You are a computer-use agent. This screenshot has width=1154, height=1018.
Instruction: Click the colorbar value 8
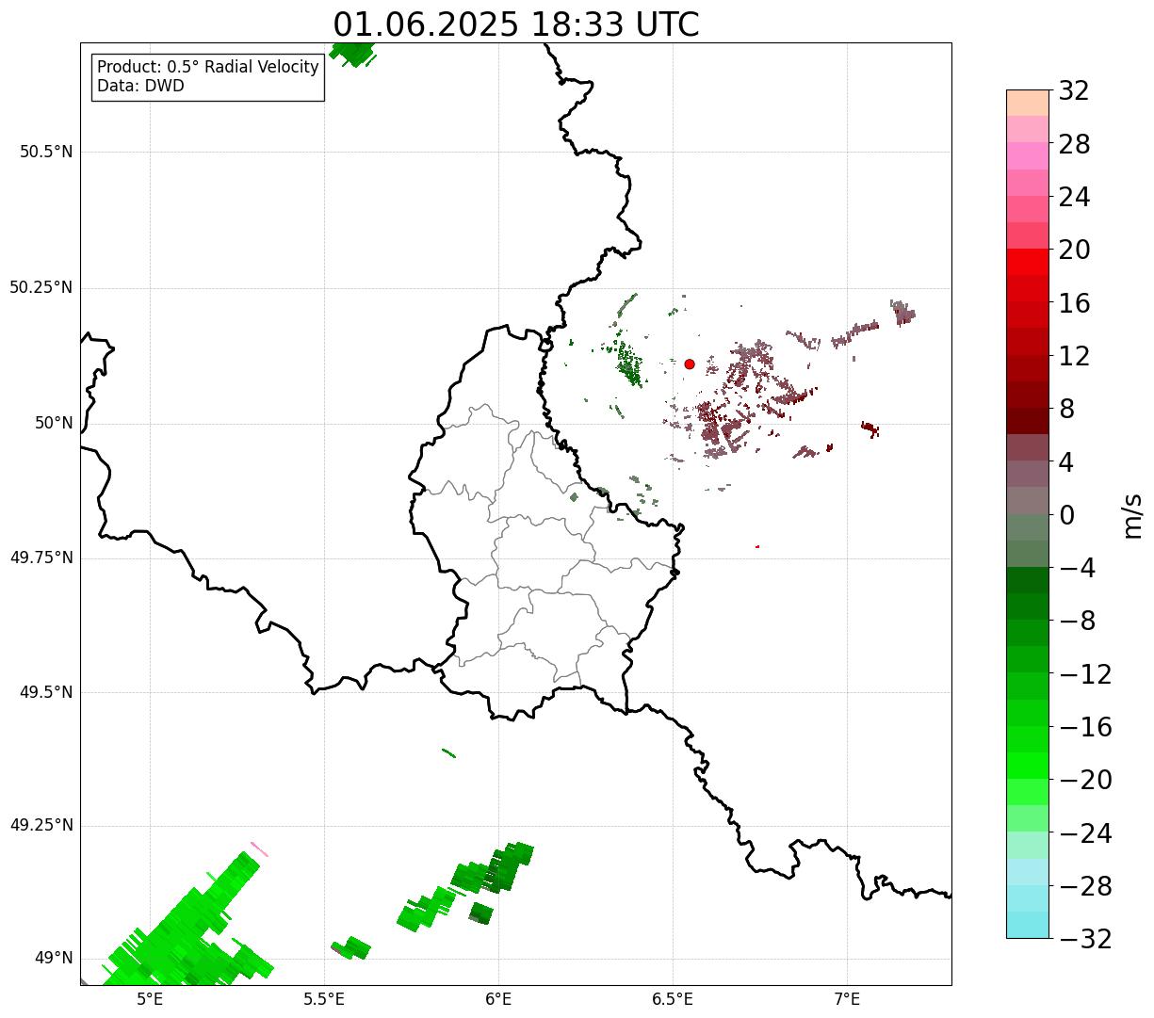click(x=1066, y=409)
